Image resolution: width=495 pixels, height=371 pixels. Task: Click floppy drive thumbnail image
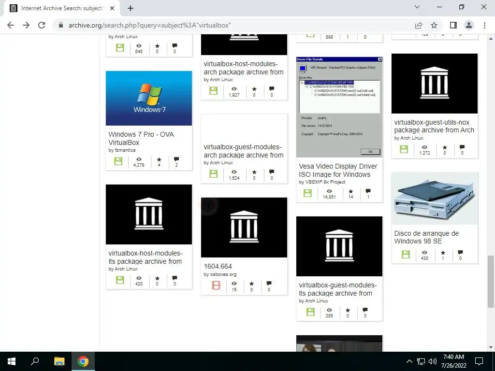(435, 199)
